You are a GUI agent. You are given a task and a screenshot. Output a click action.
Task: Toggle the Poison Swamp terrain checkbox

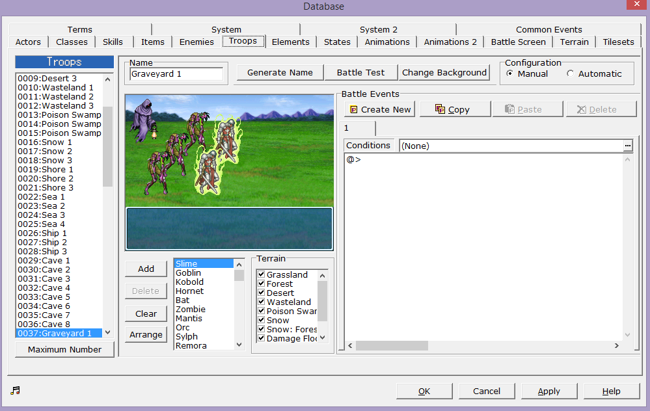coord(261,311)
